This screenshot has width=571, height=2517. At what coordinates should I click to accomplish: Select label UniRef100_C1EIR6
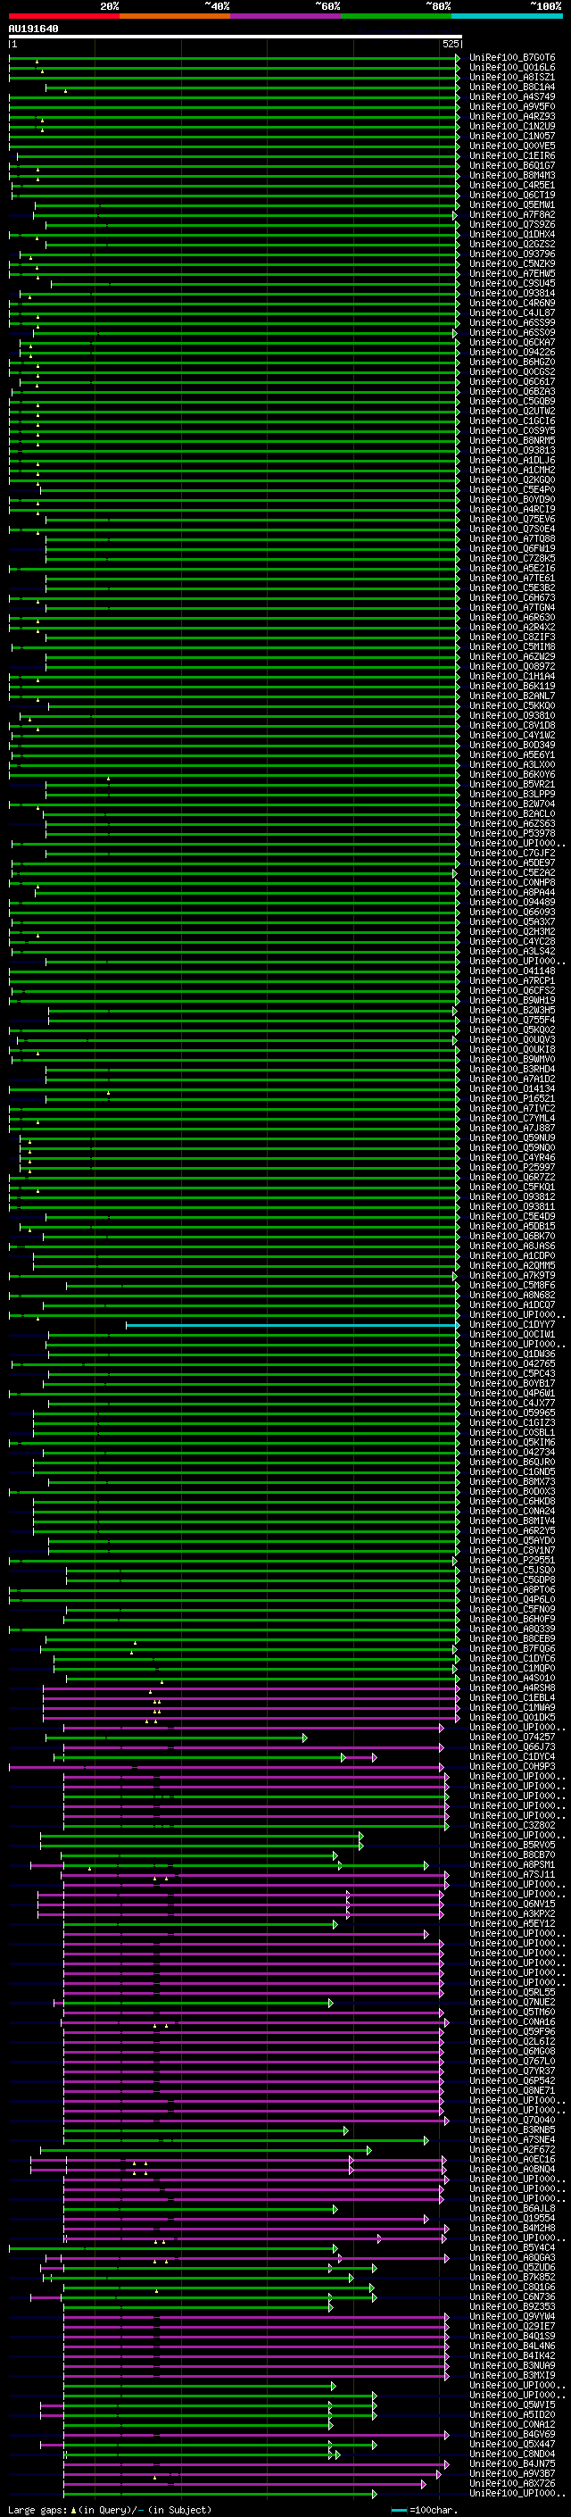click(x=512, y=156)
